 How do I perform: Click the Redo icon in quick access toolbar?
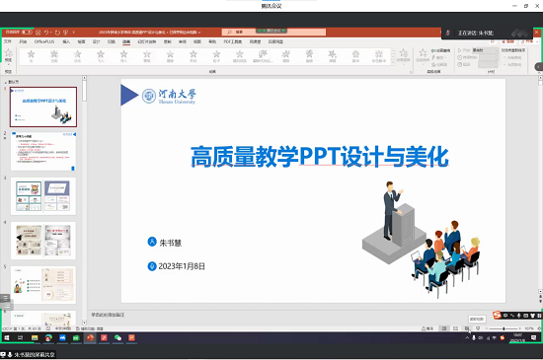(x=57, y=33)
